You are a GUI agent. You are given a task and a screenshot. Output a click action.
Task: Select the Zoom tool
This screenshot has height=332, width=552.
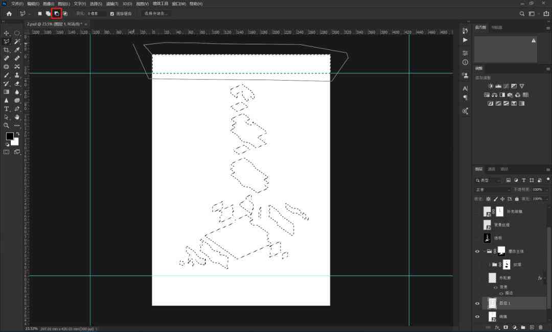(6, 125)
